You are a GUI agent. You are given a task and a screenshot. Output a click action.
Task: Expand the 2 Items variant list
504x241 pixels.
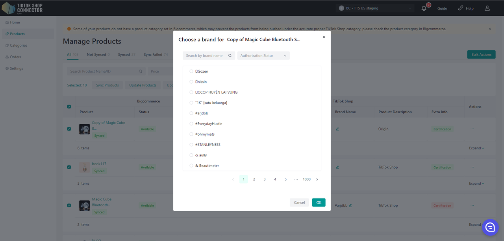tap(476, 224)
